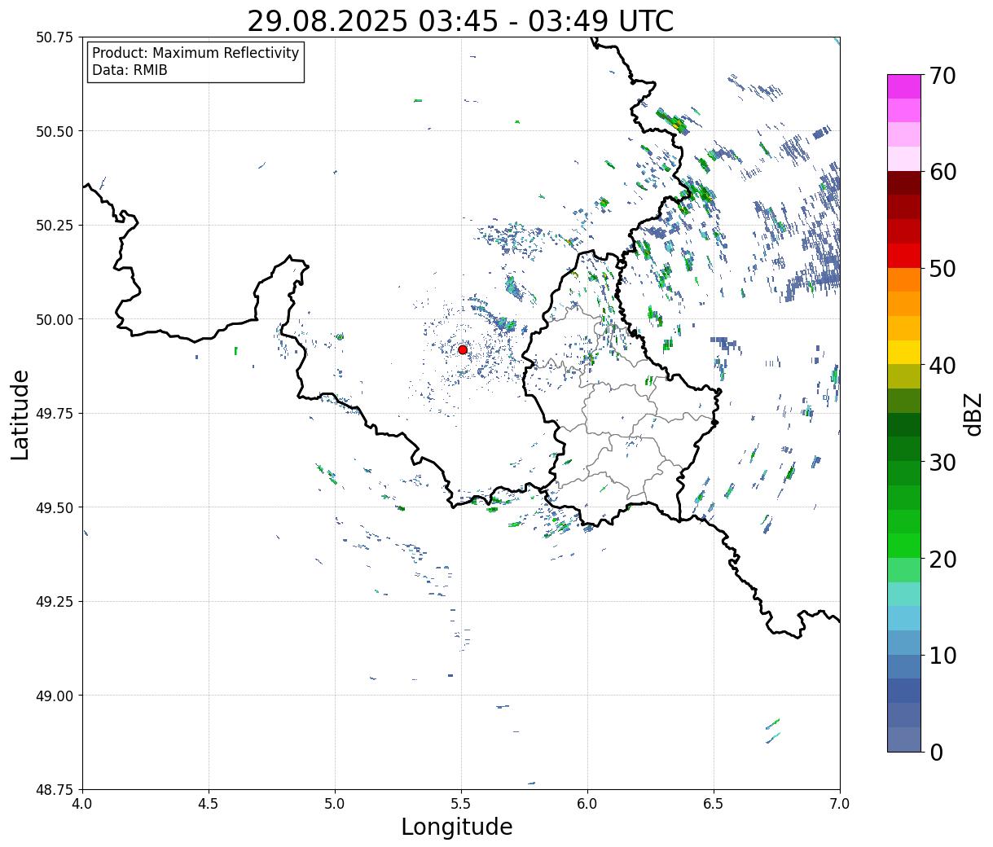Click the bright red swatch above 50 dBZ

pyautogui.click(x=904, y=256)
